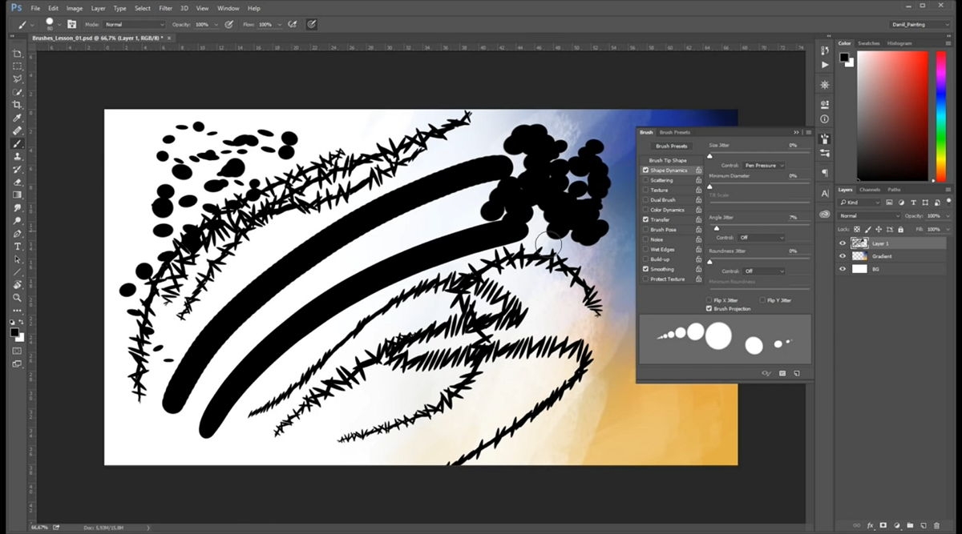Create new adjustment layer
This screenshot has width=962, height=534.
click(x=897, y=524)
